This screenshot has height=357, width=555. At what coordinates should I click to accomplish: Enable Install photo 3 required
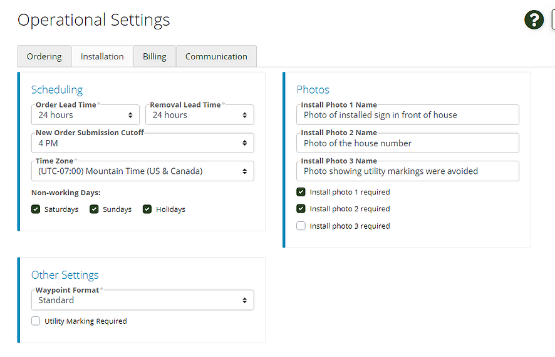[x=301, y=226]
